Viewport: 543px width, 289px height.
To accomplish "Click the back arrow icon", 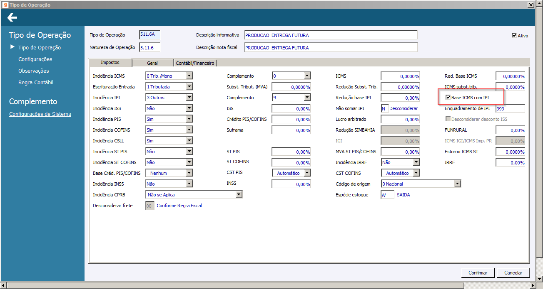I will coord(12,17).
